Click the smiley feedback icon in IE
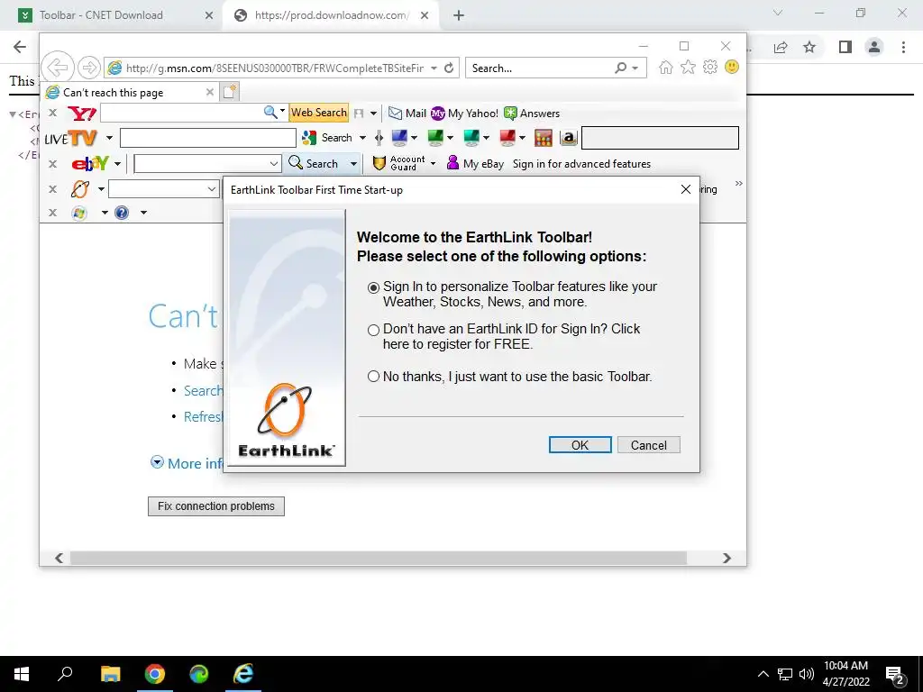The image size is (923, 692). click(732, 67)
